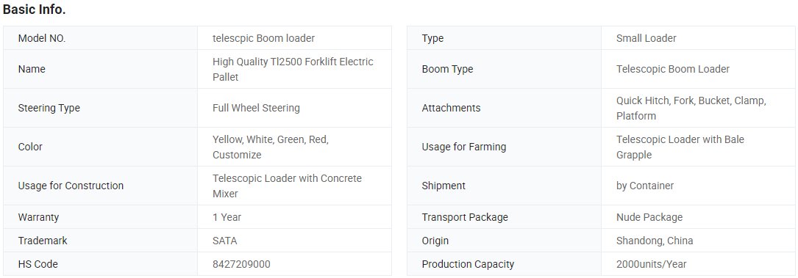The width and height of the screenshot is (798, 278).
Task: Select the 2000units/Year production capacity value
Action: pos(652,264)
